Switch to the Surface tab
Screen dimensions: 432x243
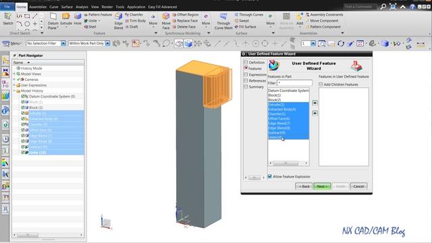(67, 7)
